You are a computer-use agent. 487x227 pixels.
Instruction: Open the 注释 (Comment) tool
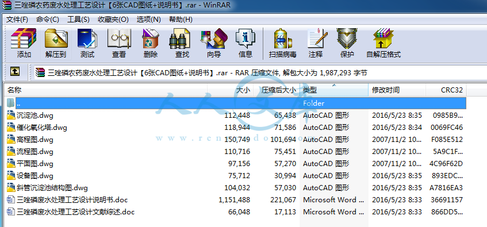316,43
